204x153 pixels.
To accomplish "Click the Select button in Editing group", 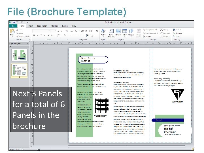I will click(x=177, y=37).
